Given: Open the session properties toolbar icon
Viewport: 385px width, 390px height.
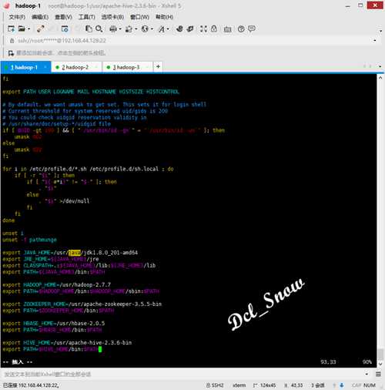Looking at the screenshot, I should 65,29.
